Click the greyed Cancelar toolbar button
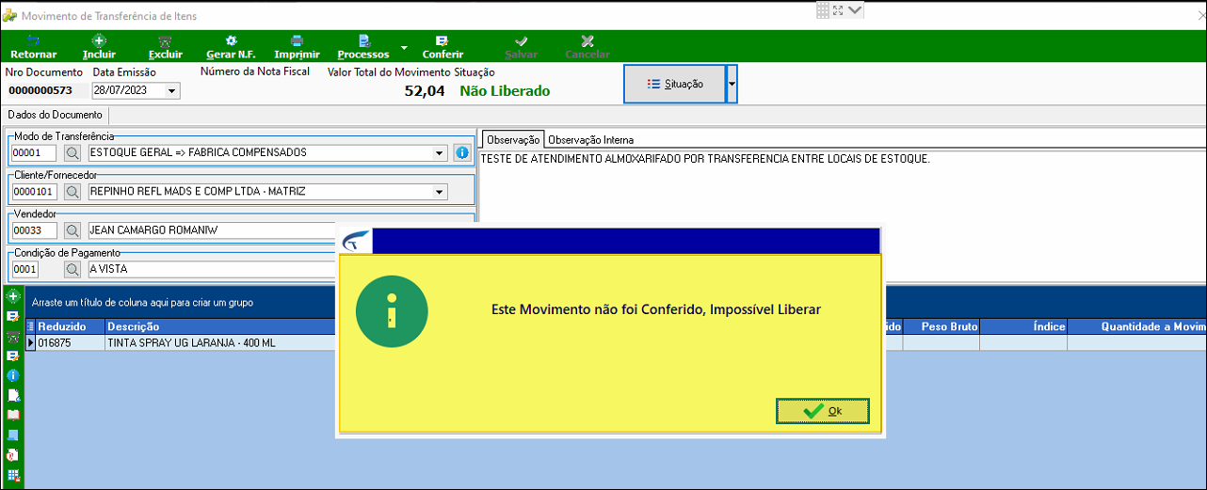This screenshot has height=490, width=1207. [x=587, y=47]
